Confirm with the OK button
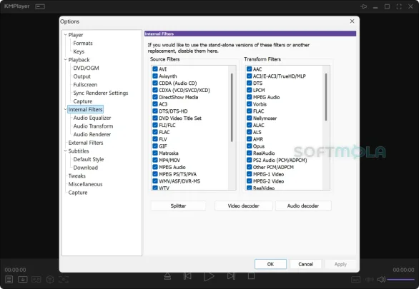Image resolution: width=419 pixels, height=289 pixels. tap(270, 264)
